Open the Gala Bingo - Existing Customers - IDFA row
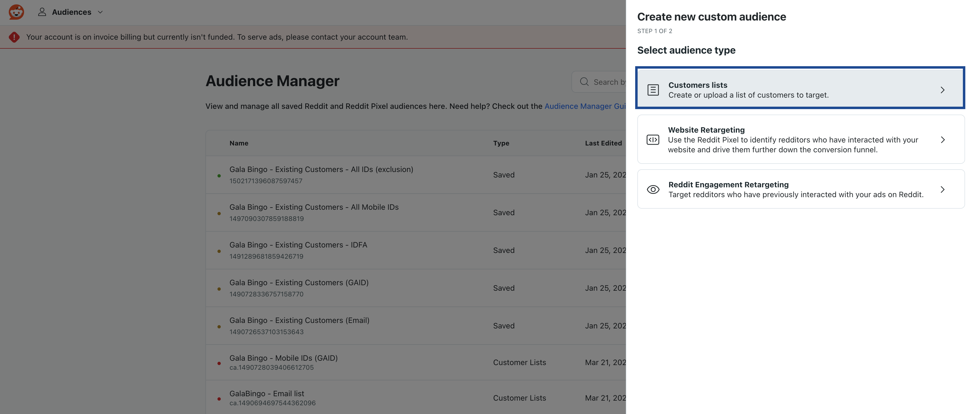 (298, 245)
